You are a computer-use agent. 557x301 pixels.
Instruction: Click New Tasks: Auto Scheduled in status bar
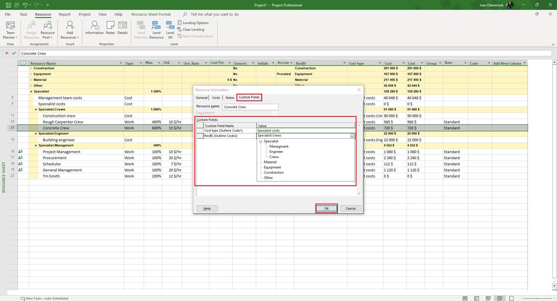[x=45, y=298]
